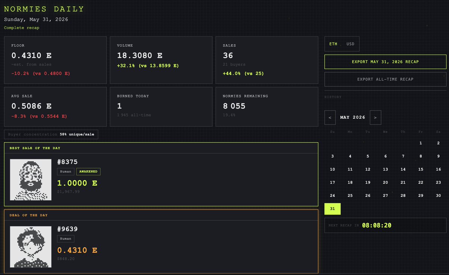Click the $848.20 deal price
Image resolution: width=449 pixels, height=275 pixels.
pos(66,259)
